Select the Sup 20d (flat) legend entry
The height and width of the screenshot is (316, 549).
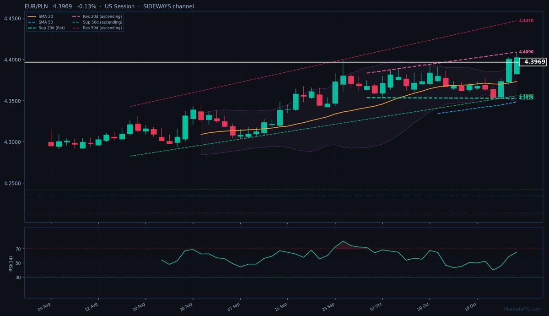[46, 28]
